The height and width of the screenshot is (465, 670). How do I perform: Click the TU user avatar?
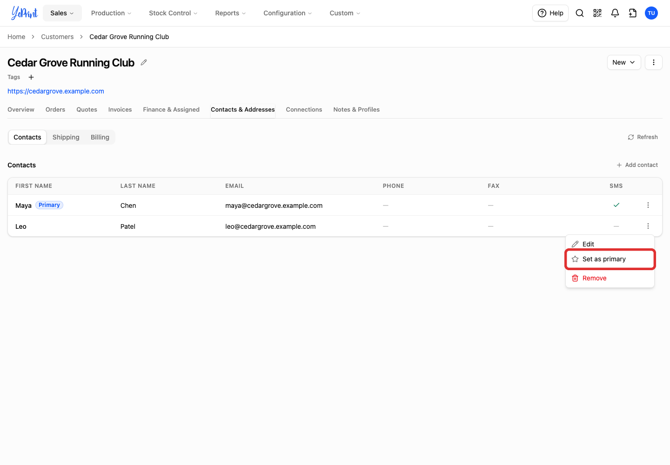pos(651,13)
